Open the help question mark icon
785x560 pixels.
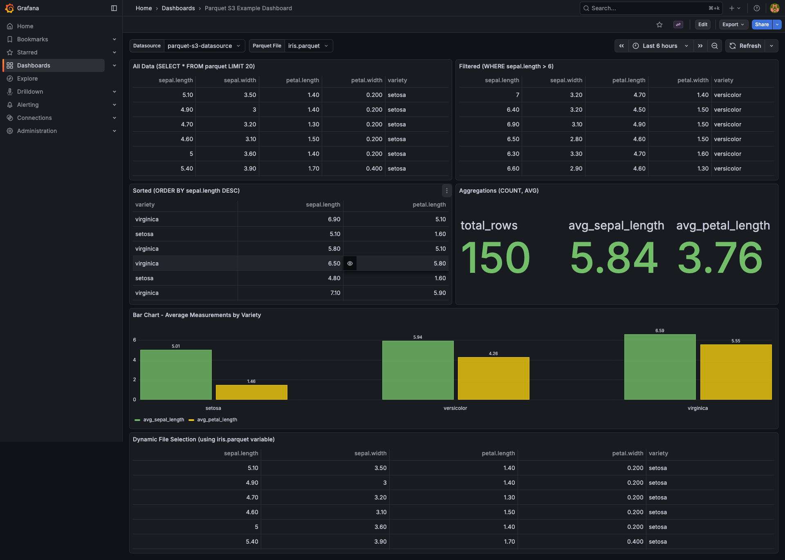click(x=757, y=8)
